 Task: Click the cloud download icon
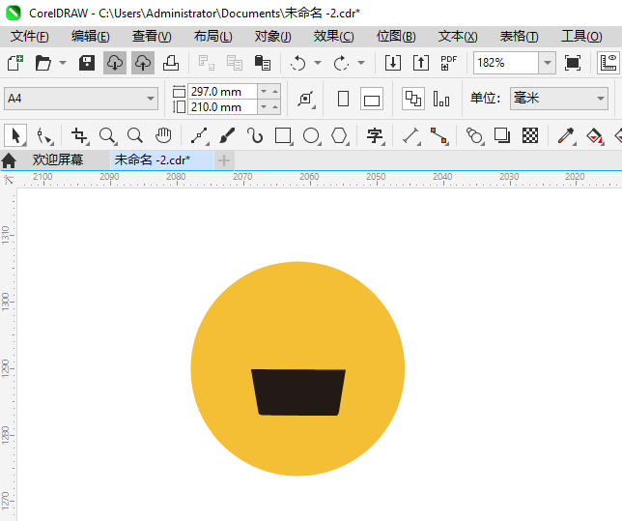[115, 63]
